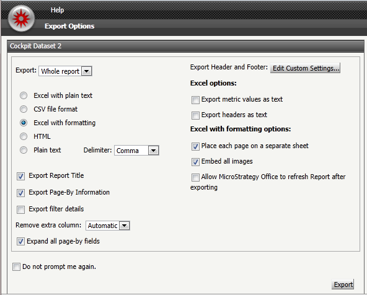
Task: Uncheck Export Report Title
Action: coord(20,176)
